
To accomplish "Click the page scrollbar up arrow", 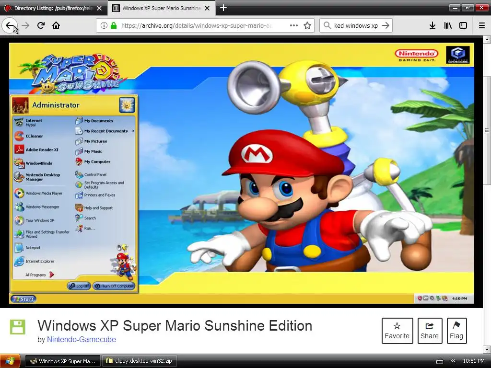I will pyautogui.click(x=487, y=39).
